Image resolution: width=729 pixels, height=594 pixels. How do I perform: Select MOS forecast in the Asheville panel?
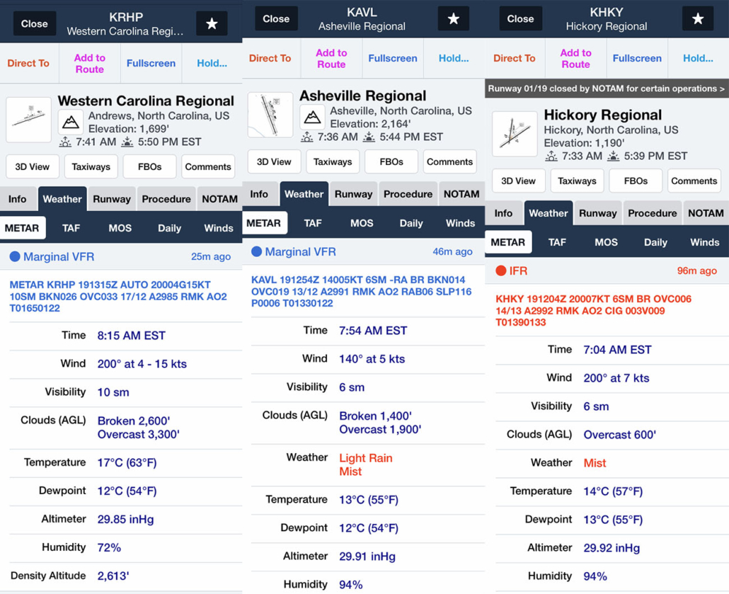pos(362,223)
